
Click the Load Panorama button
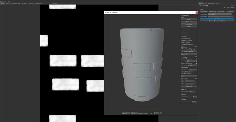(x=189, y=51)
